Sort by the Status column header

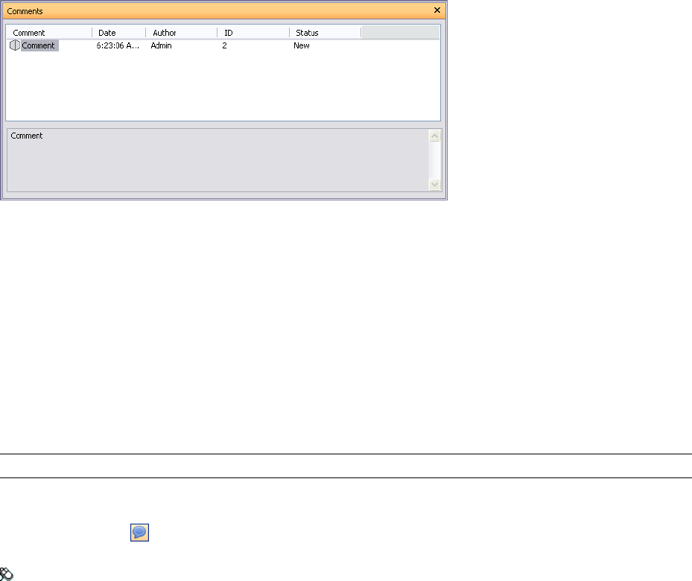(326, 33)
